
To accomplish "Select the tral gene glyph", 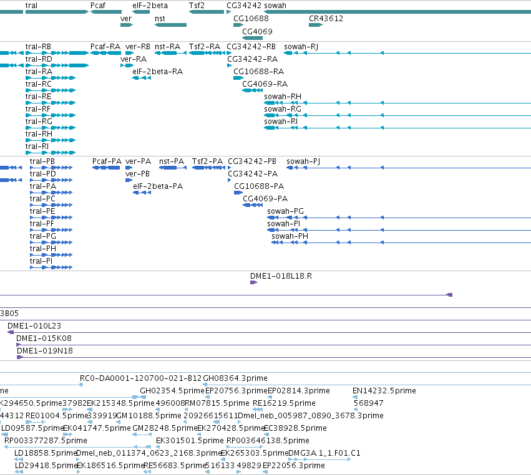I will 57,12.
